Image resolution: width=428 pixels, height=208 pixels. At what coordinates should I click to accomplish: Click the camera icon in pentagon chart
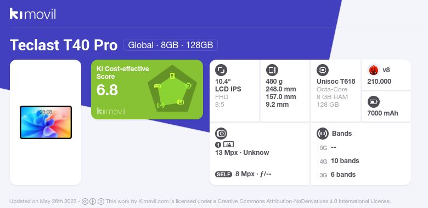pyautogui.click(x=181, y=102)
